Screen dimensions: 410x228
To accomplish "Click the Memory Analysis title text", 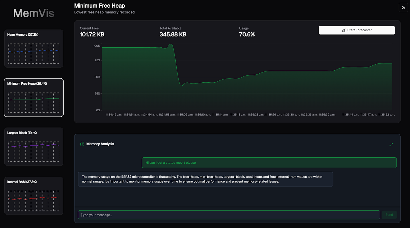I will [100, 144].
